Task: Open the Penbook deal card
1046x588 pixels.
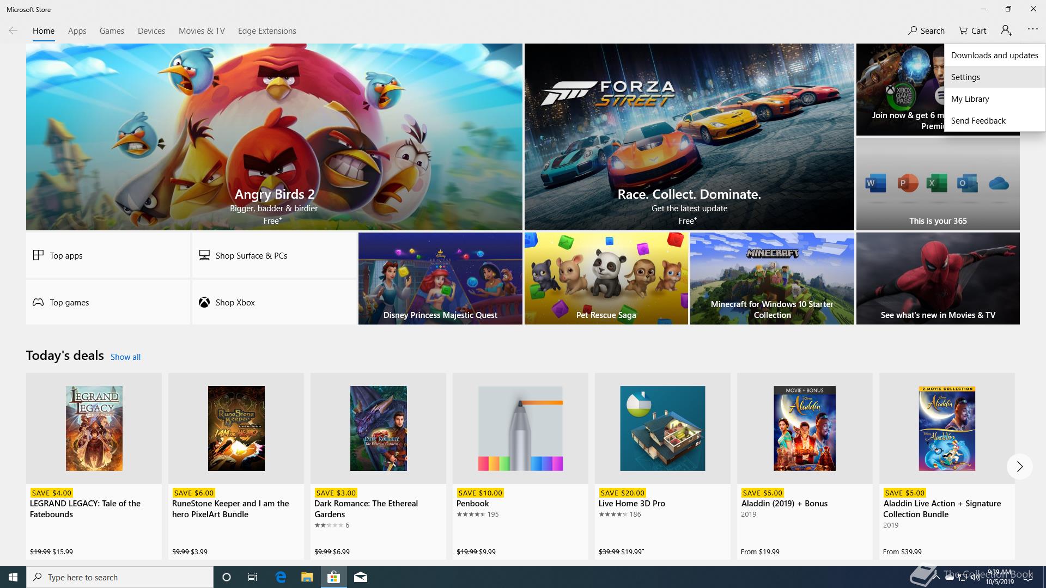Action: 520,466
